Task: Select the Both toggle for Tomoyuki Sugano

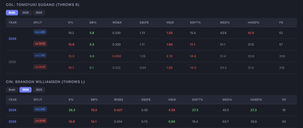Action: (12, 13)
